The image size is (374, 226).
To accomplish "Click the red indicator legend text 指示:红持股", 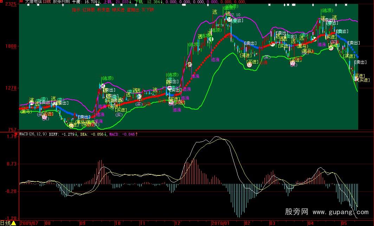I will [x=84, y=10].
